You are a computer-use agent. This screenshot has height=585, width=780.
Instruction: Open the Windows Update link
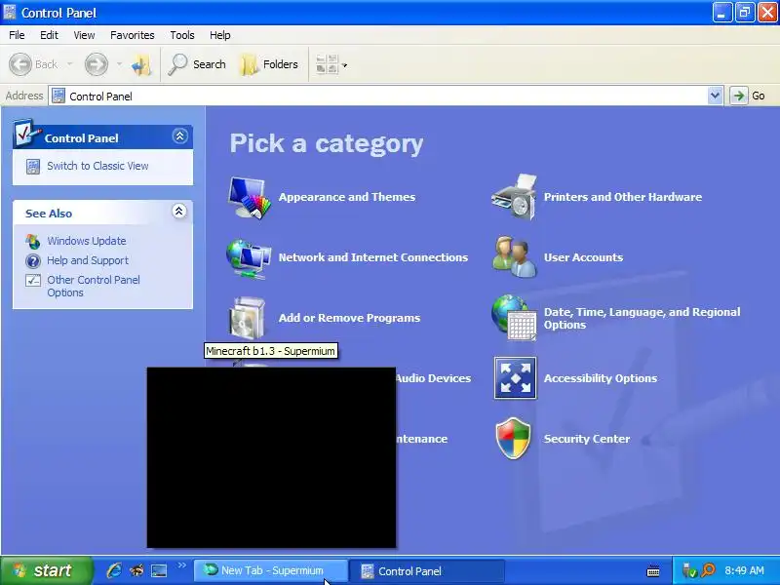(x=87, y=241)
